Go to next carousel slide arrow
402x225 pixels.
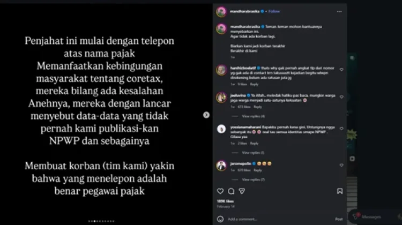pos(206,115)
